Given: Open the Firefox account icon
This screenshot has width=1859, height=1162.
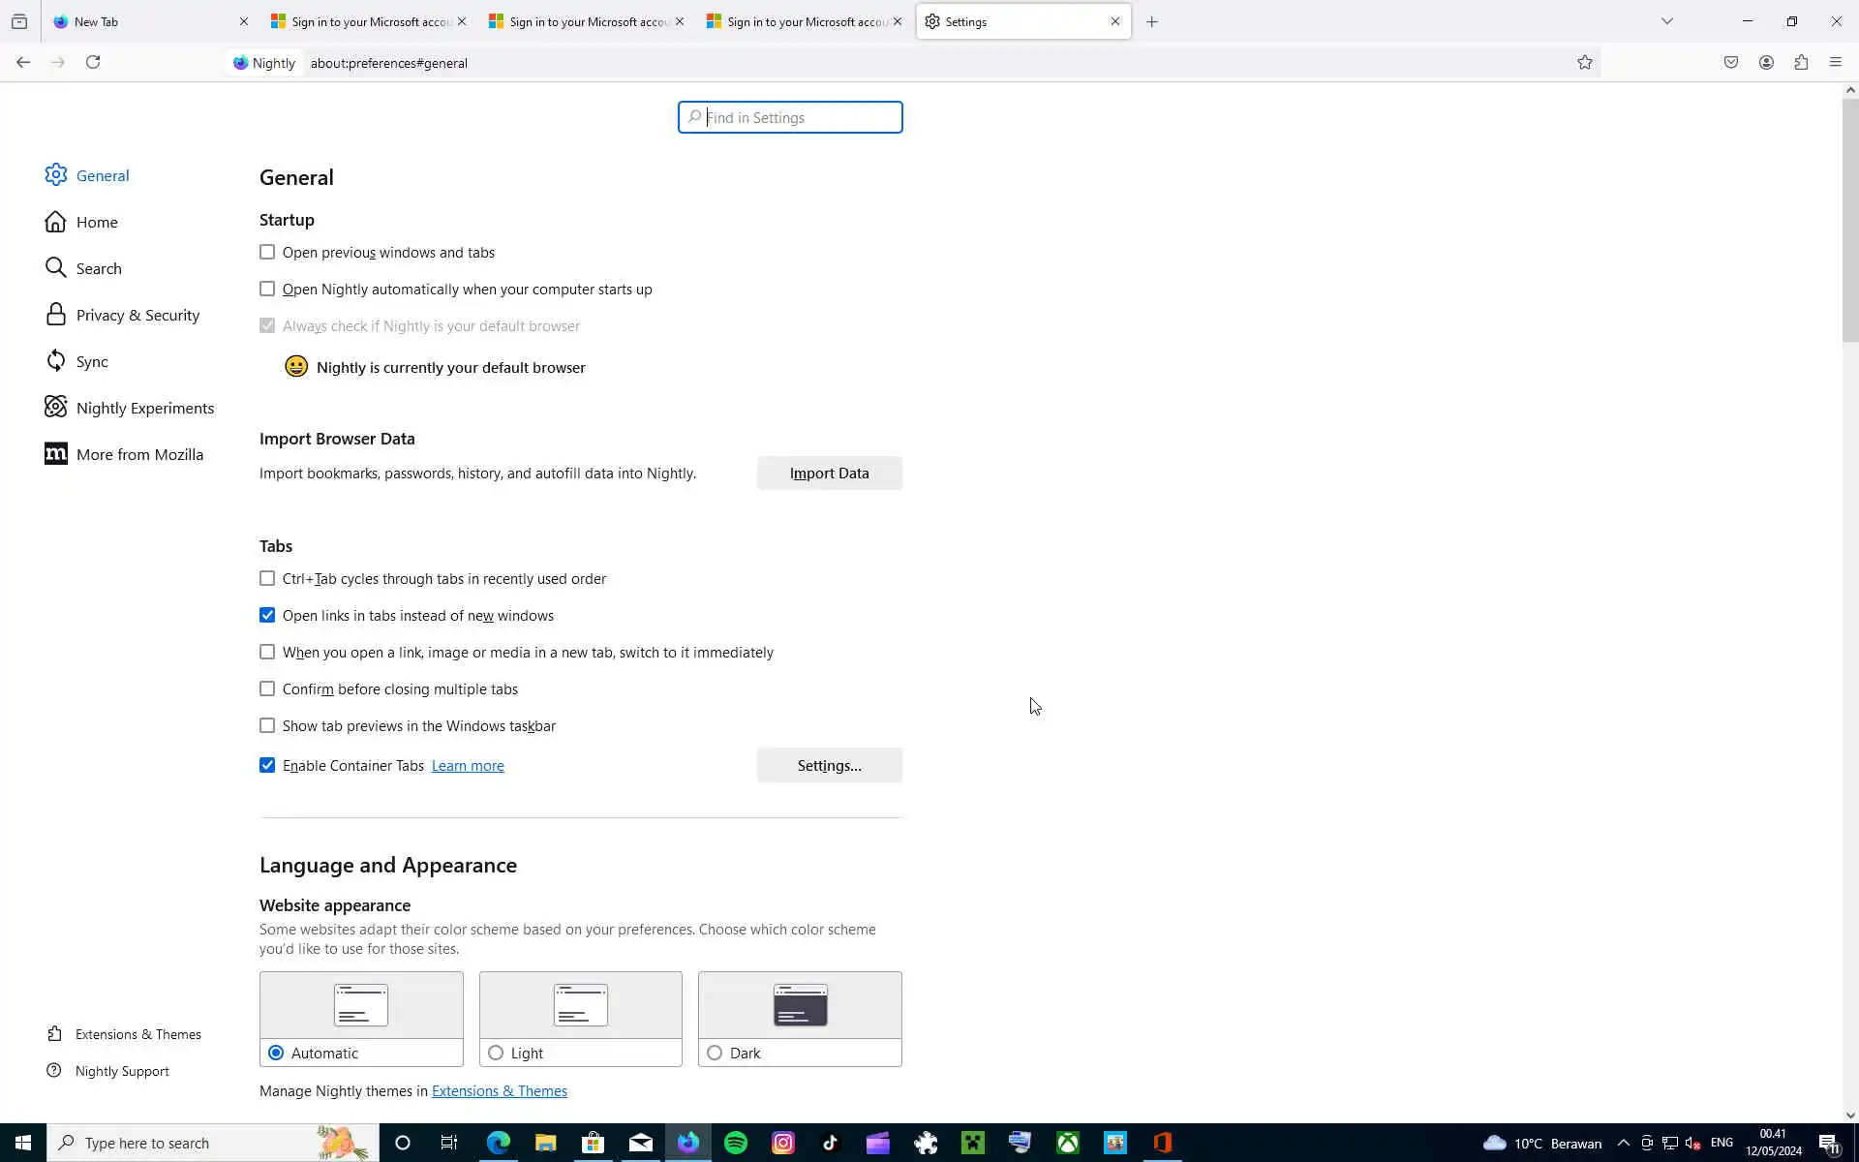Looking at the screenshot, I should point(1766,63).
